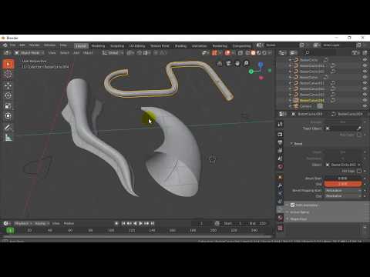Select the Cursor tool in left toolbar

tap(8, 75)
